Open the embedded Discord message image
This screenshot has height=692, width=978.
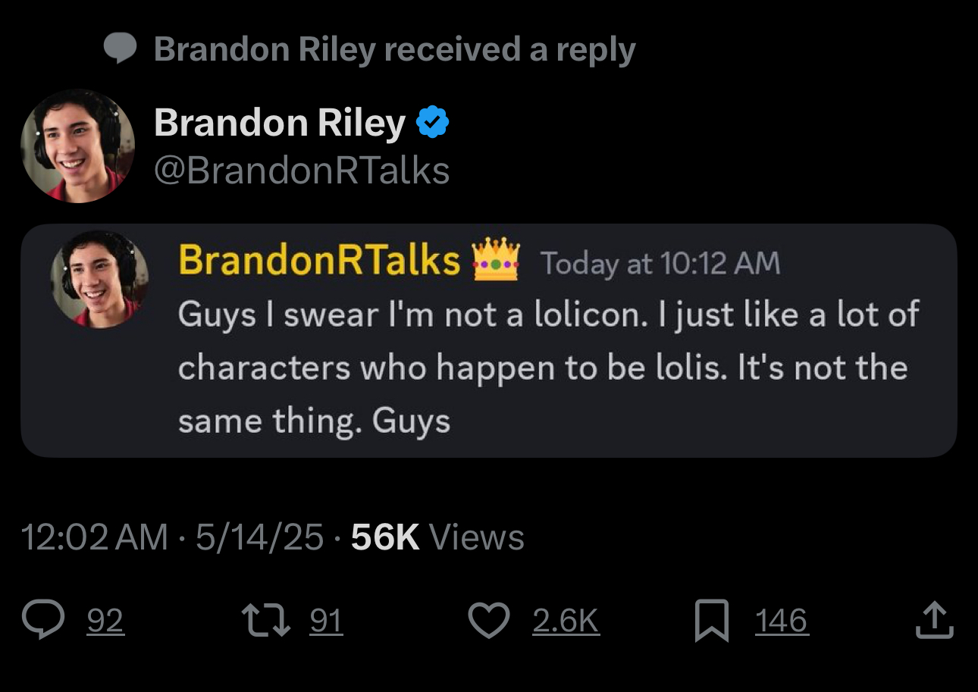489,340
